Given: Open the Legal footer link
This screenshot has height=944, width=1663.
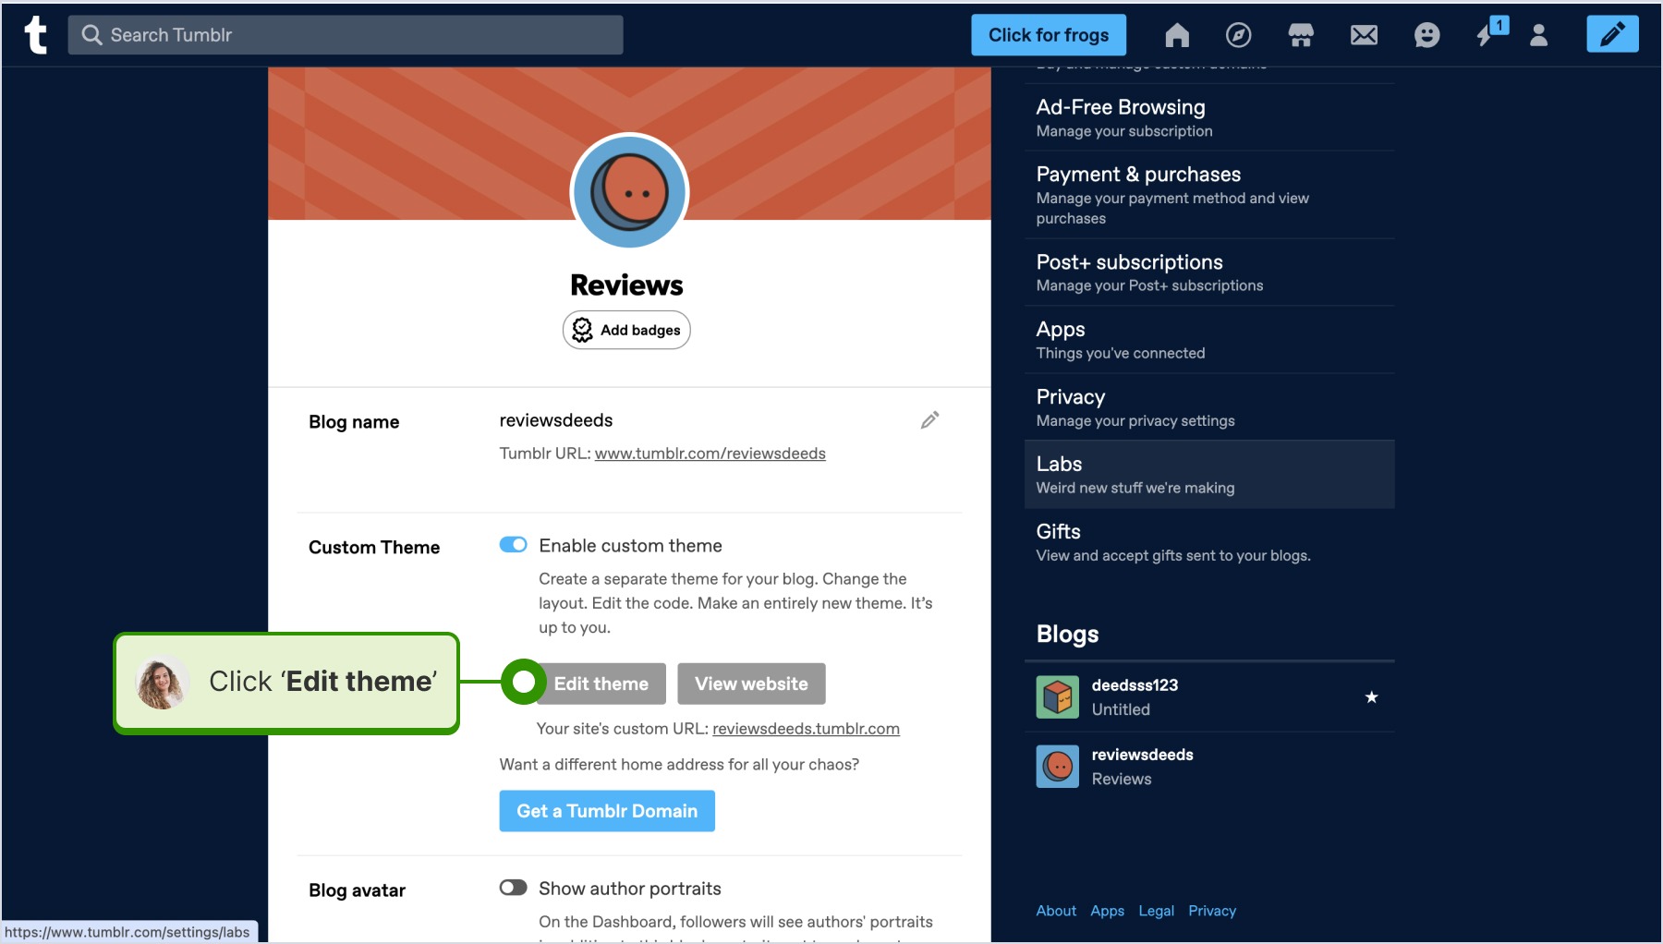Looking at the screenshot, I should (x=1156, y=911).
